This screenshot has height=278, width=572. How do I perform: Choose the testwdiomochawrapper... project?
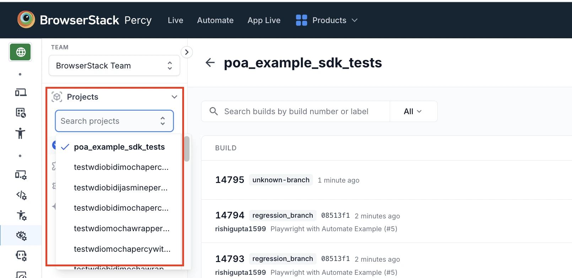(x=119, y=228)
